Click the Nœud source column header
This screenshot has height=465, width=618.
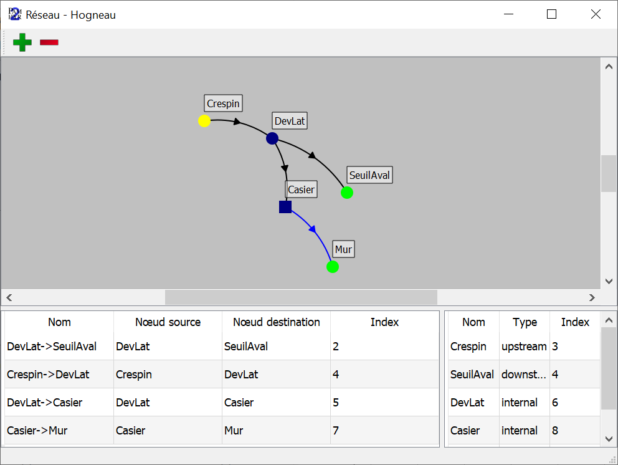(168, 322)
